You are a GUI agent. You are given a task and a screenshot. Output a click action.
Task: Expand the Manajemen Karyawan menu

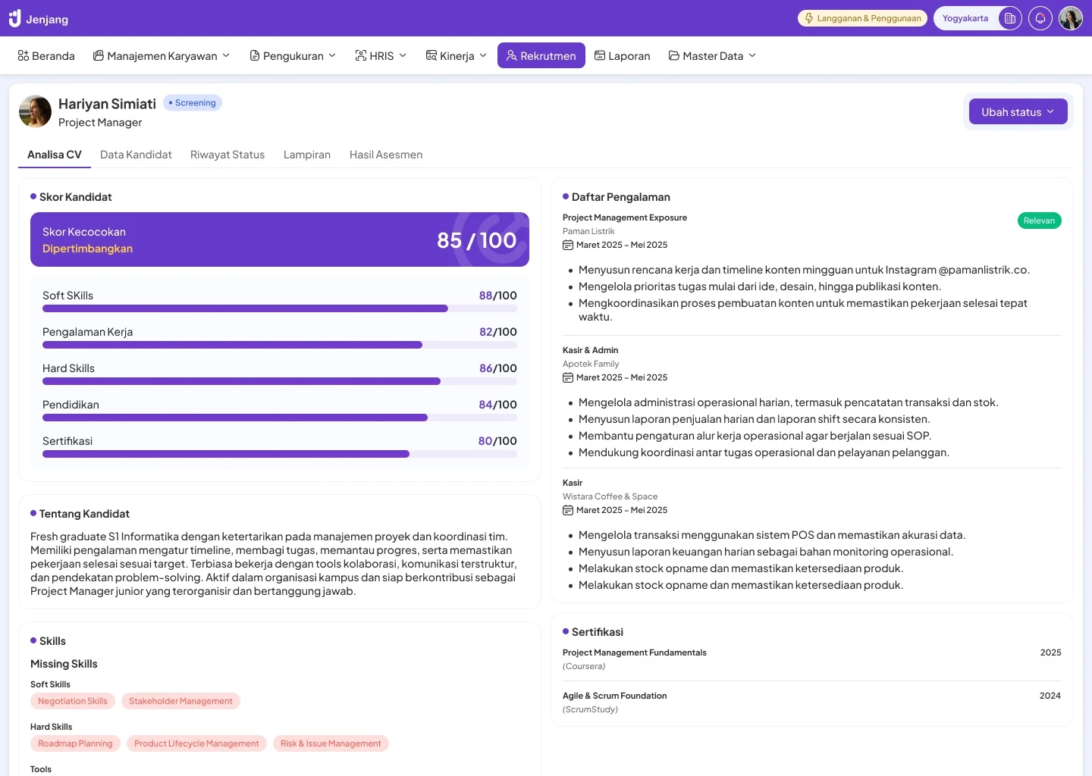point(161,56)
